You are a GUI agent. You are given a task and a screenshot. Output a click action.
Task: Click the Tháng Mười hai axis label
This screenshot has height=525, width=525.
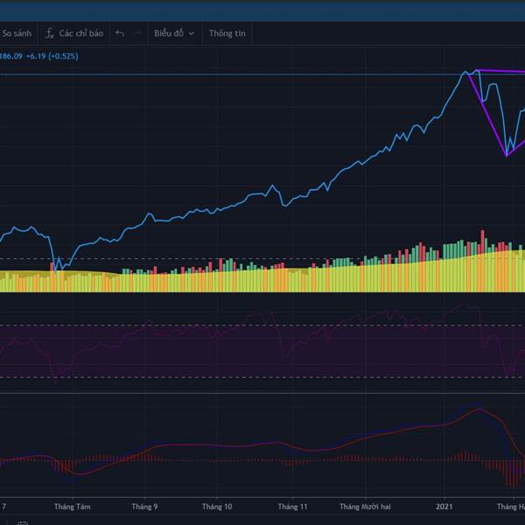(367, 507)
